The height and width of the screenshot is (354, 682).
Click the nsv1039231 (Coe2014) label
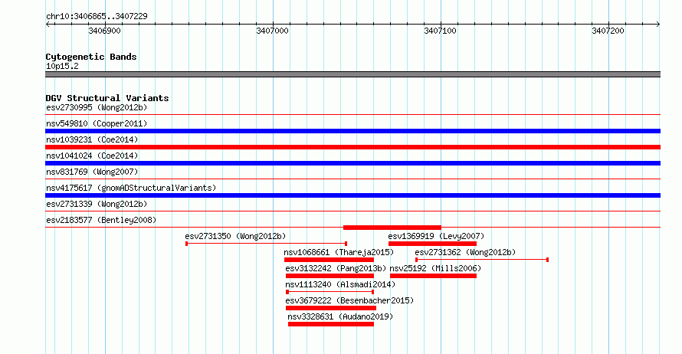coord(92,139)
